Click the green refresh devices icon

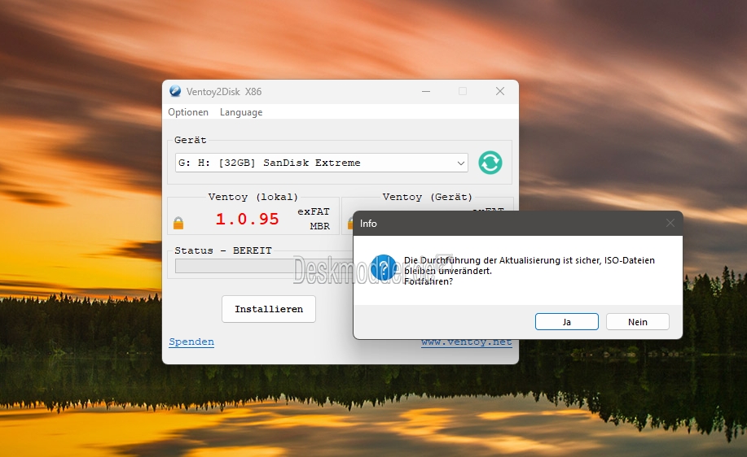click(490, 163)
